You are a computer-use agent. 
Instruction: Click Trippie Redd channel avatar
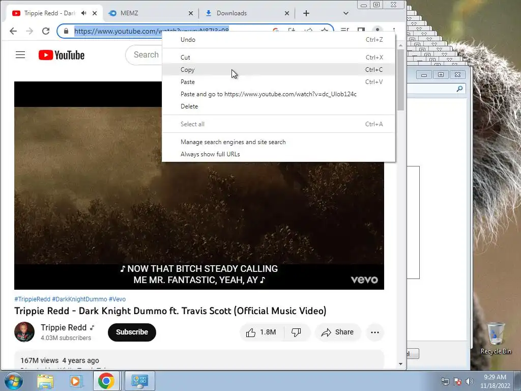coord(24,332)
